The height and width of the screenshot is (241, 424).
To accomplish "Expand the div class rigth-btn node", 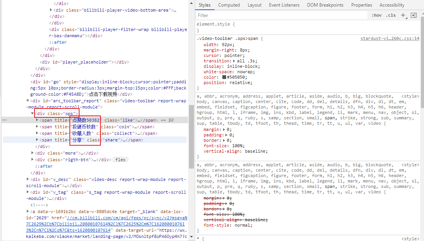I will (x=33, y=160).
